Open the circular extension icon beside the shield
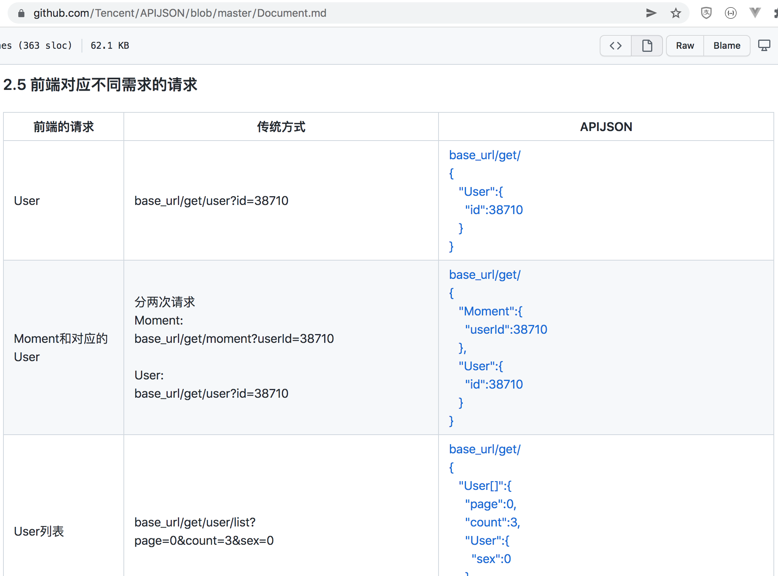The width and height of the screenshot is (778, 576). (x=730, y=13)
